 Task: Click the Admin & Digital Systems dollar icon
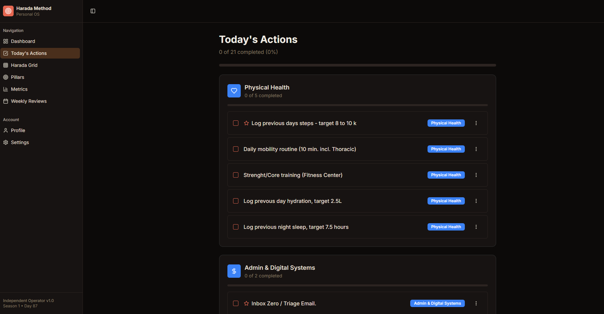(234, 271)
